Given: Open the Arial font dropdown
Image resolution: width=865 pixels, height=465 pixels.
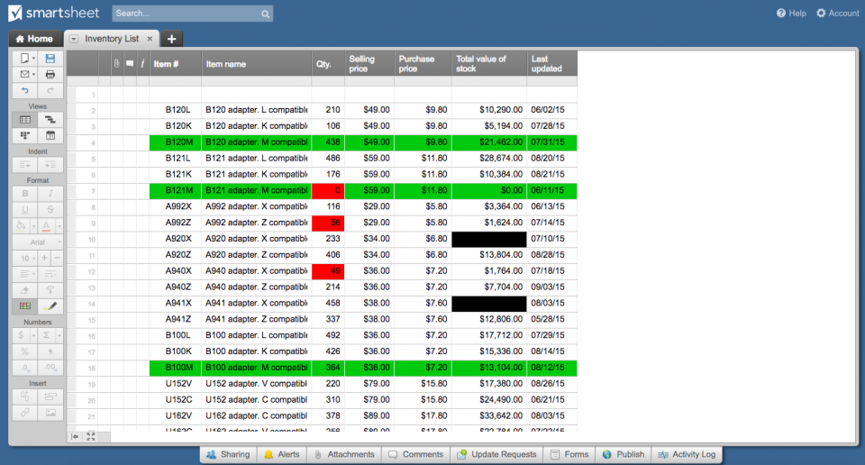Looking at the screenshot, I should click(x=38, y=242).
